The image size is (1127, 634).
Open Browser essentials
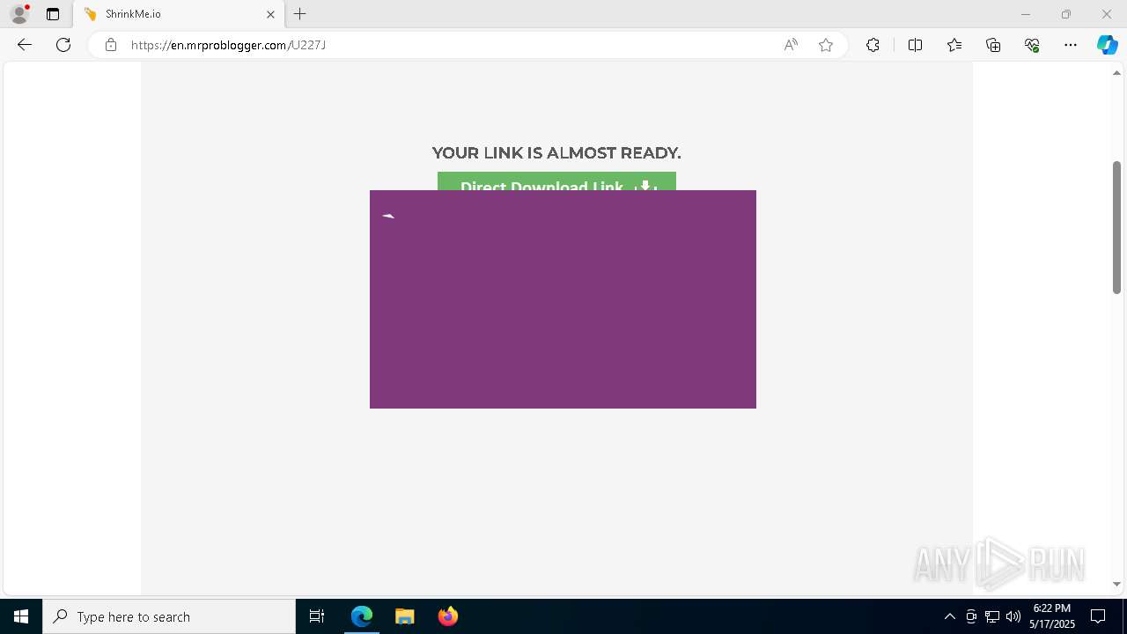(x=1032, y=45)
